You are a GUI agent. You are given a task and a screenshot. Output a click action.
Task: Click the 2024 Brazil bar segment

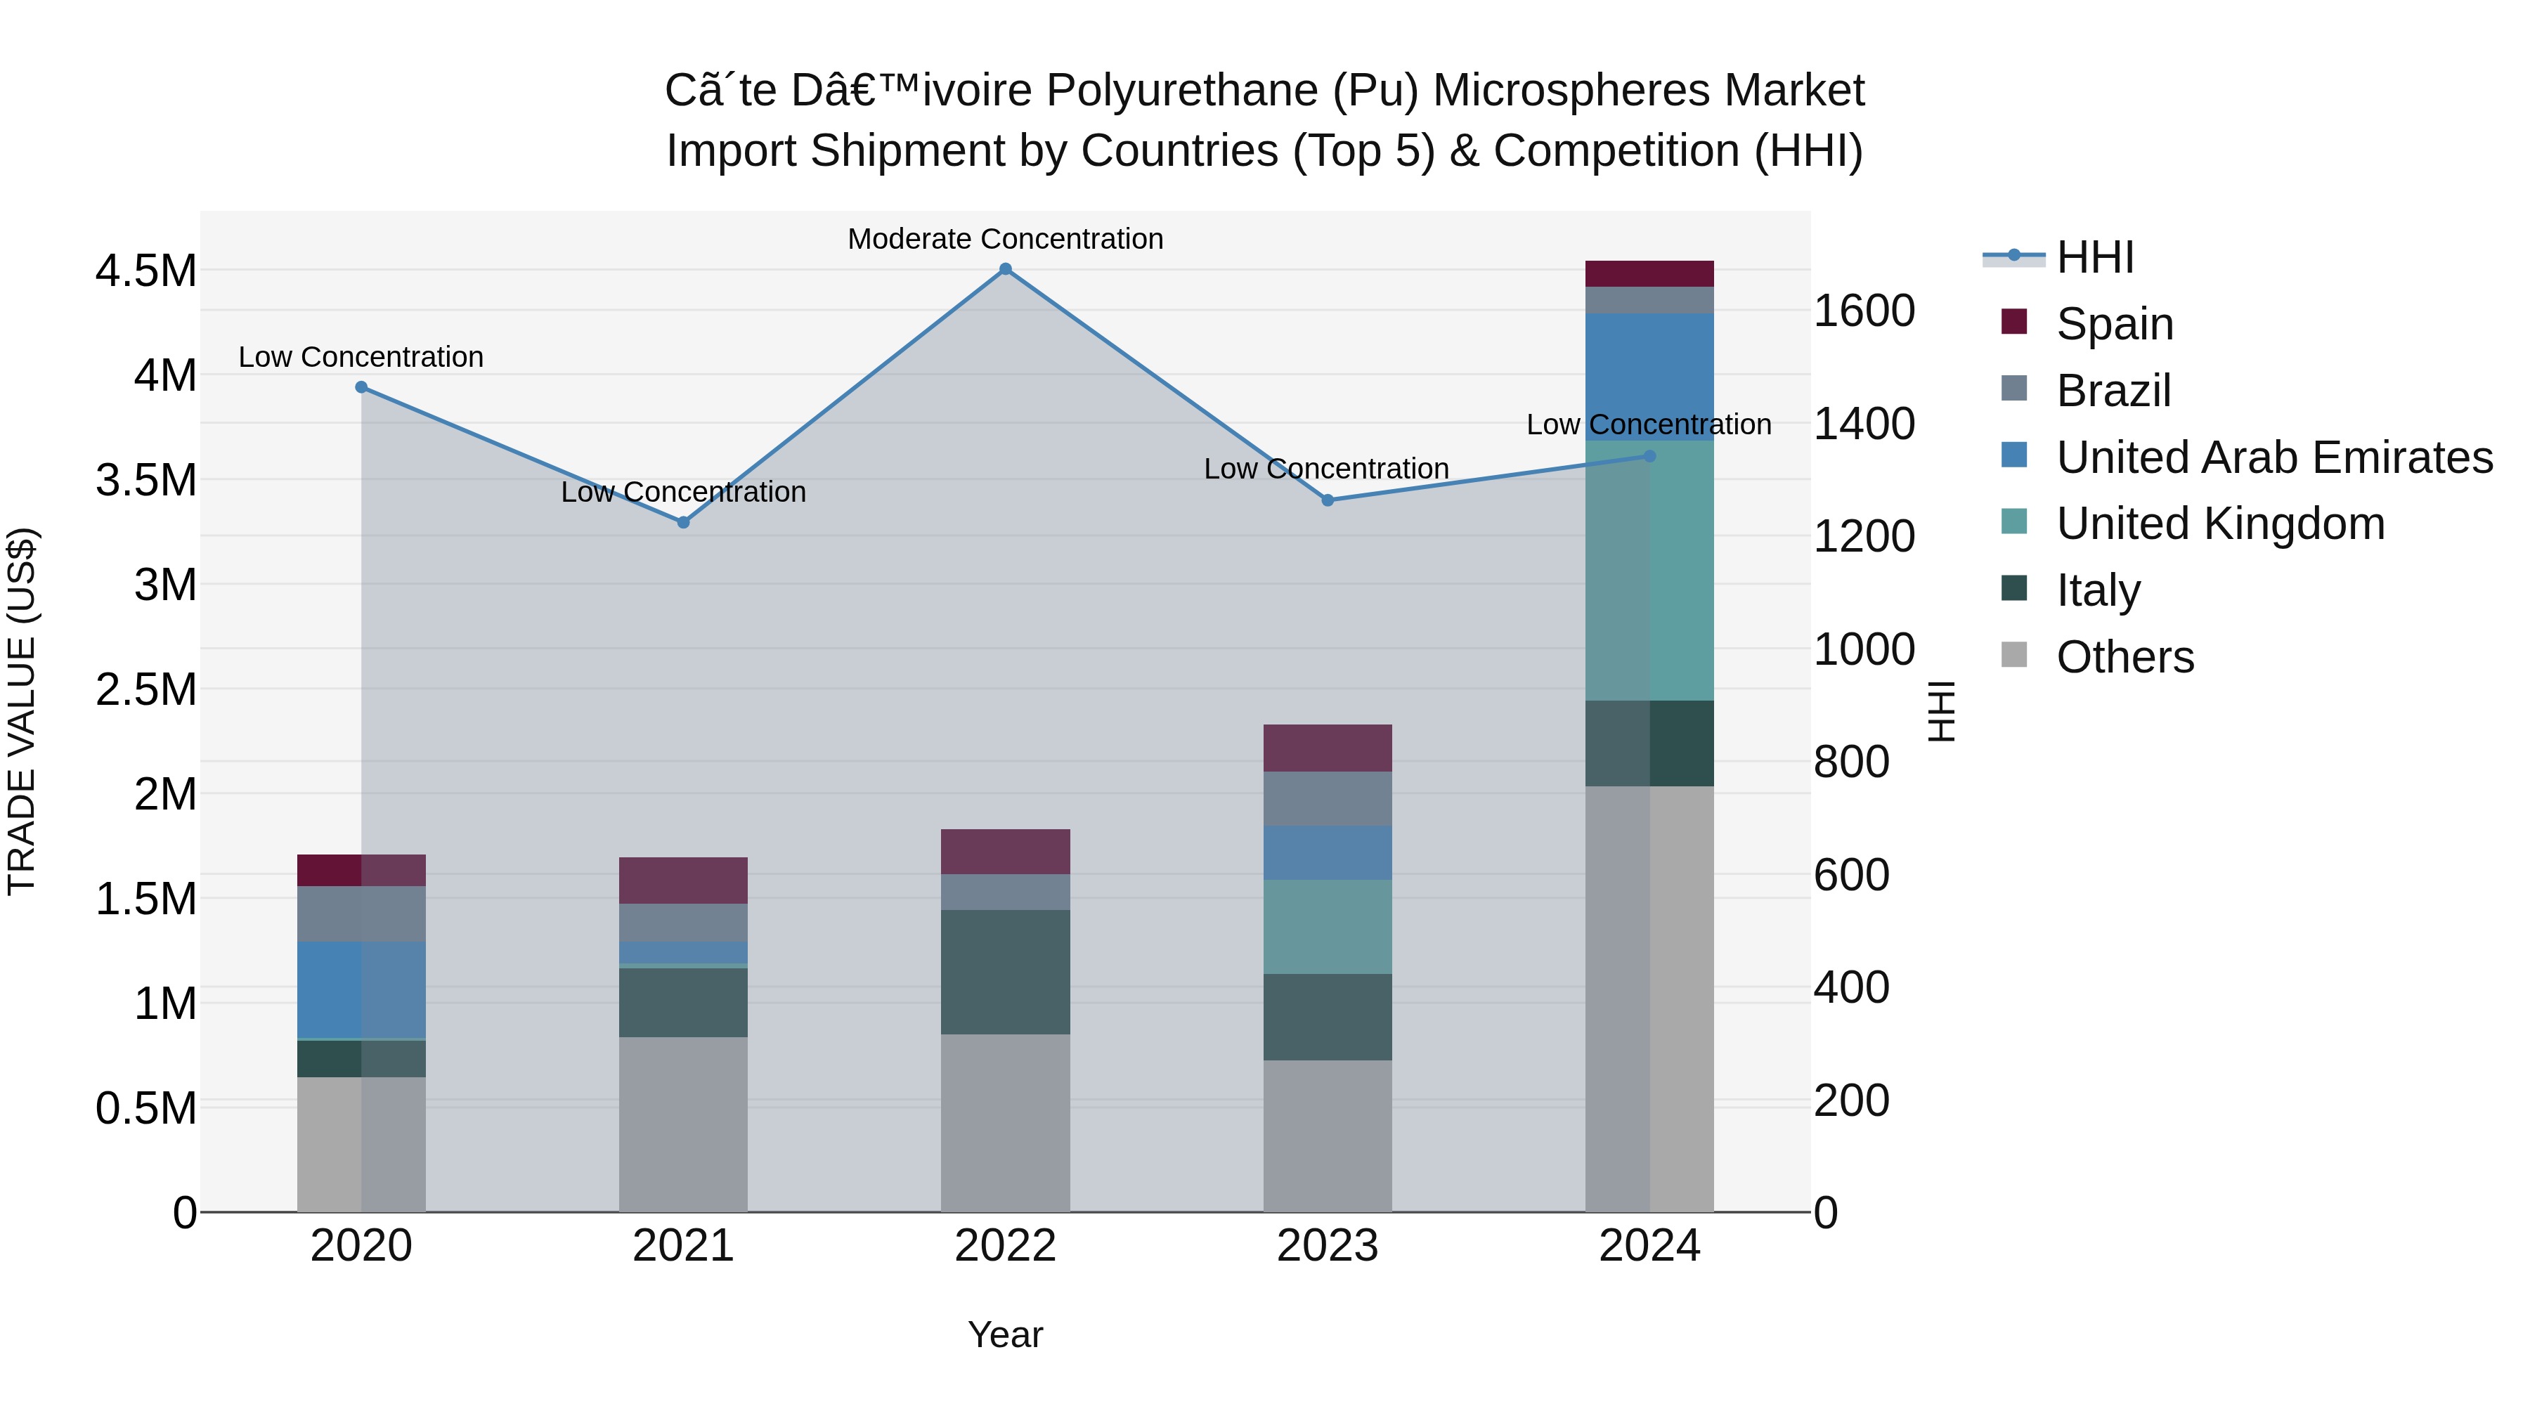[1649, 301]
